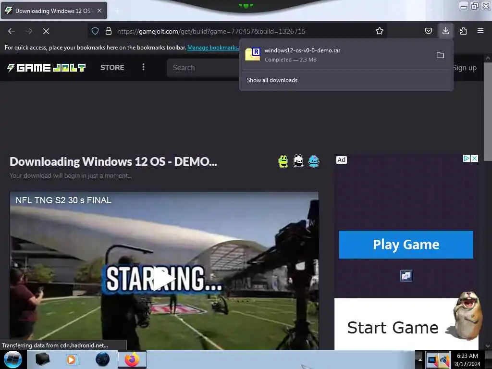Image resolution: width=492 pixels, height=369 pixels.
Task: Click the small icon below Play Game
Action: [x=406, y=276]
